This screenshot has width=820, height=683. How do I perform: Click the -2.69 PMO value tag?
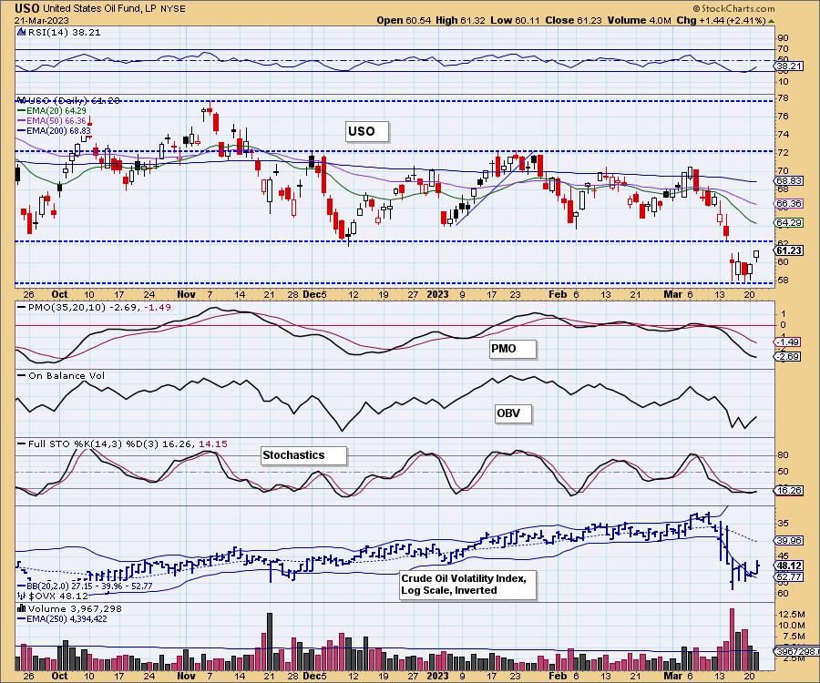click(787, 356)
